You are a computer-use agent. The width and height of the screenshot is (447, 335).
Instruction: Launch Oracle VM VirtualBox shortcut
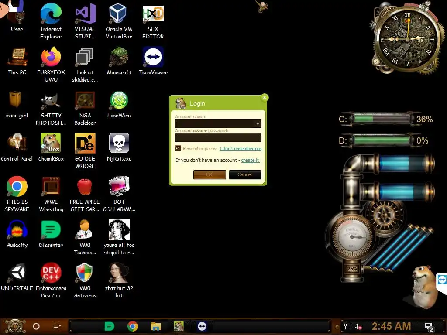(x=119, y=21)
